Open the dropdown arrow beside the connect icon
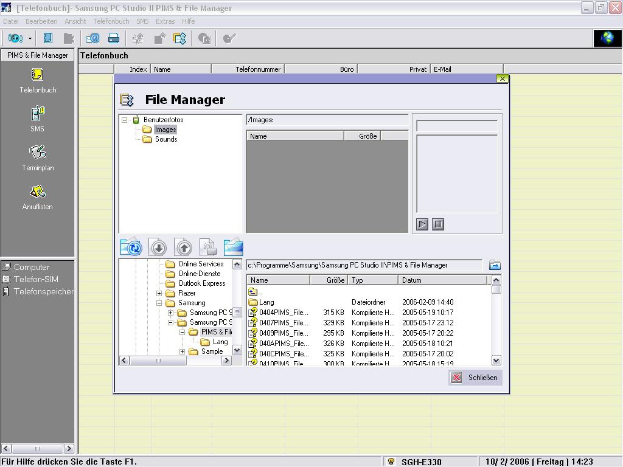This screenshot has height=467, width=623. 30,38
